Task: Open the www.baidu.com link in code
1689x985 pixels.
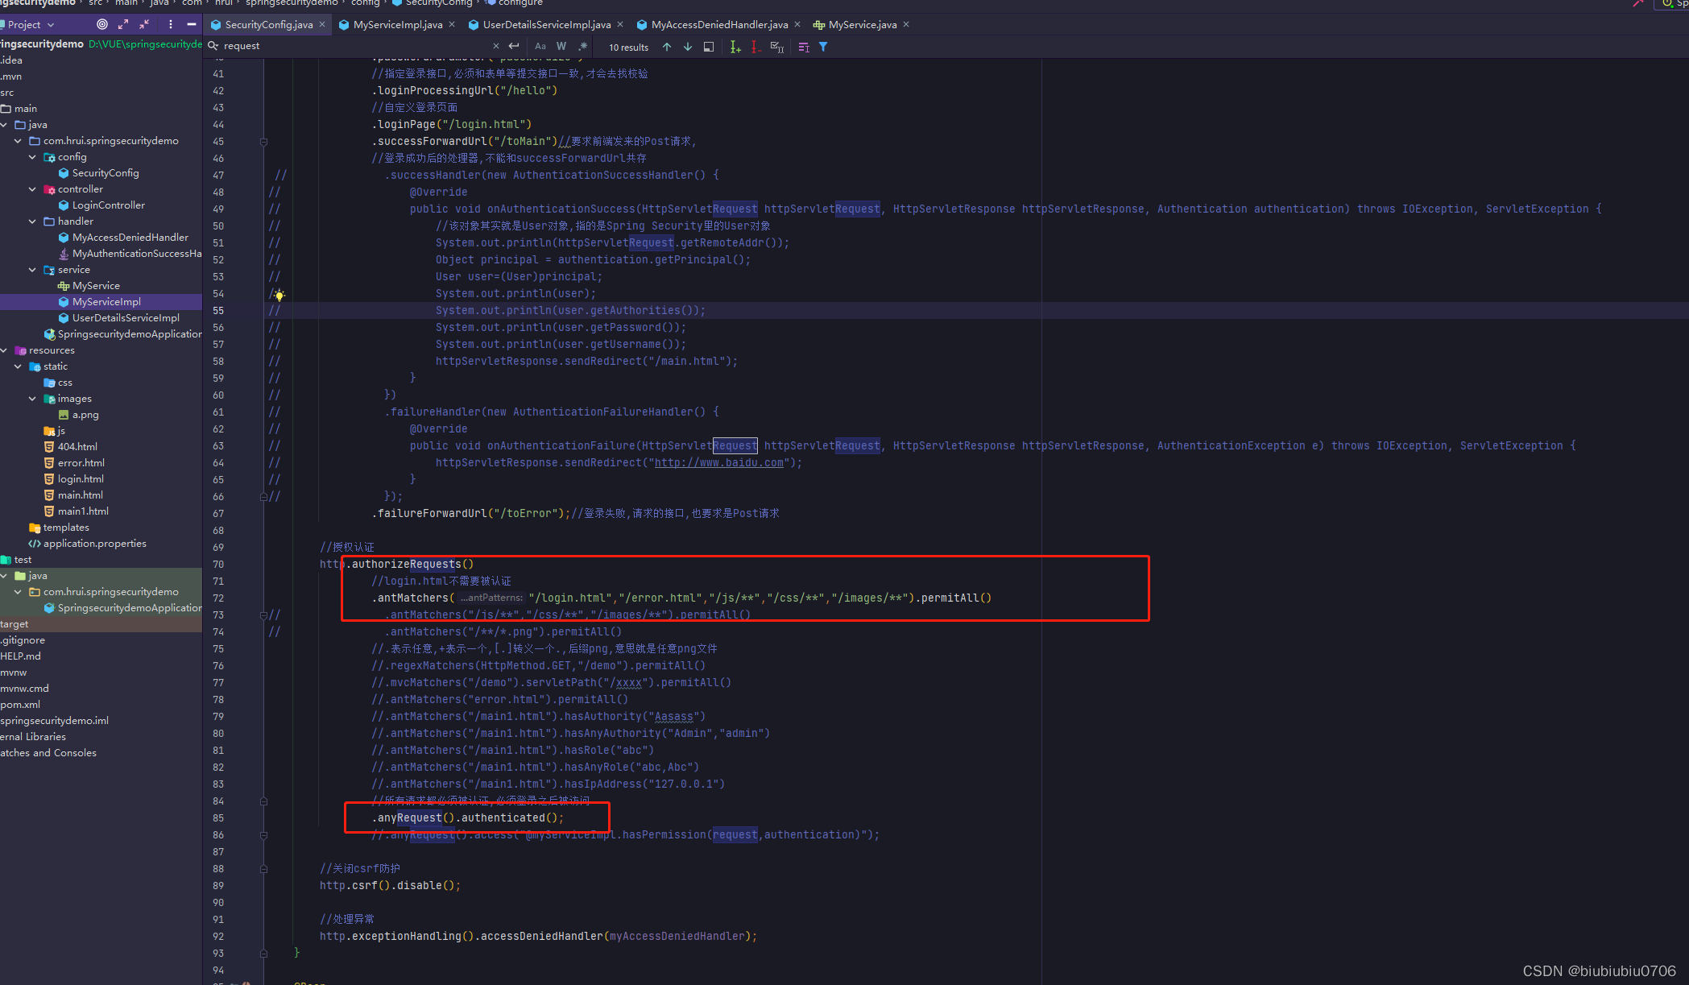Action: click(x=718, y=463)
